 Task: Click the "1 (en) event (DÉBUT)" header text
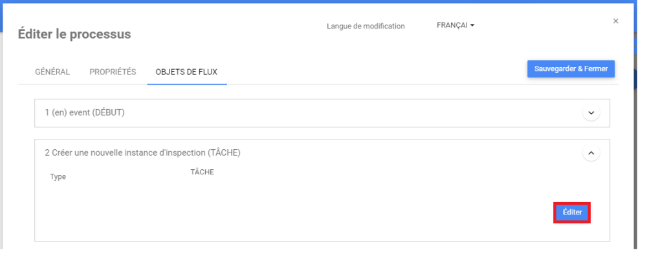pos(85,113)
